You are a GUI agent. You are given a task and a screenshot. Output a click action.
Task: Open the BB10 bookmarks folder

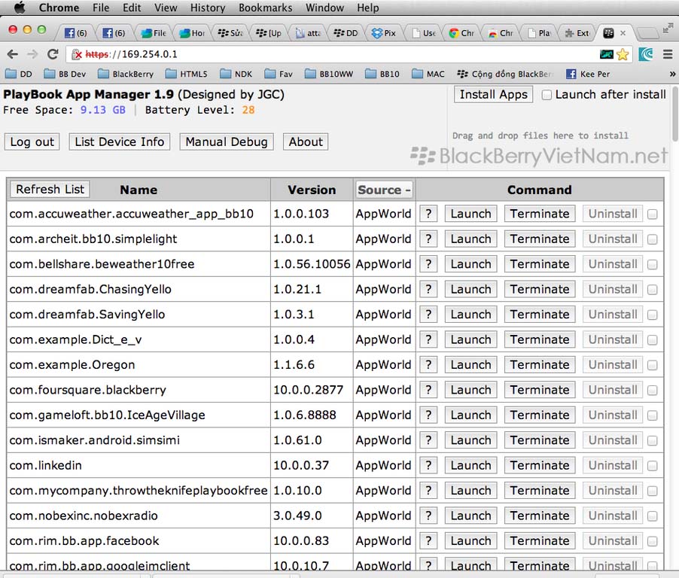[x=382, y=74]
